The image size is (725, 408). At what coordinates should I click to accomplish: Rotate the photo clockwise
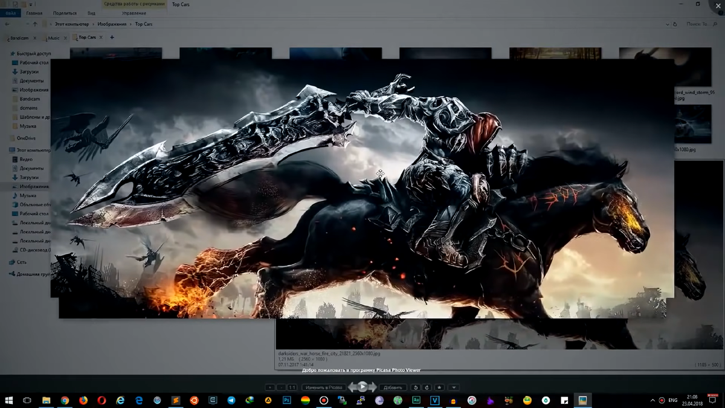[427, 387]
